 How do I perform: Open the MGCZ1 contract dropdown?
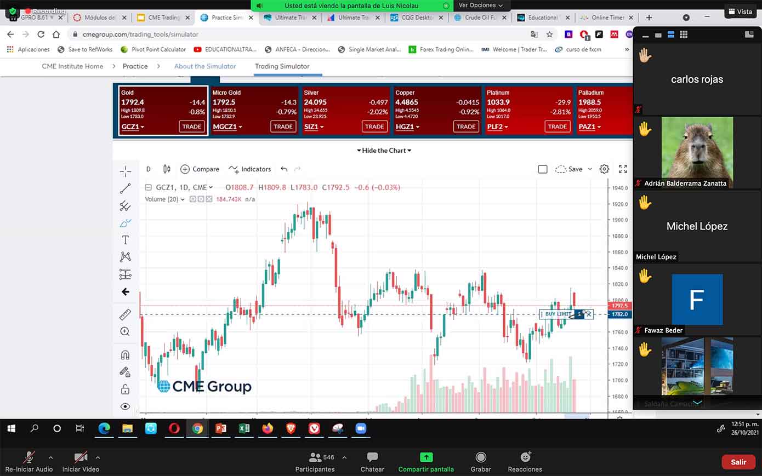pos(226,127)
